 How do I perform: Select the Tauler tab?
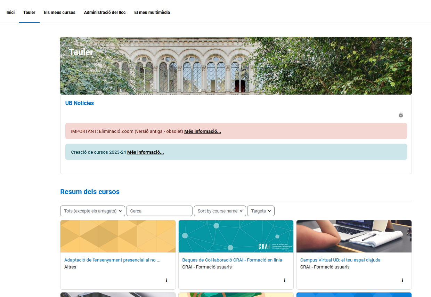29,13
